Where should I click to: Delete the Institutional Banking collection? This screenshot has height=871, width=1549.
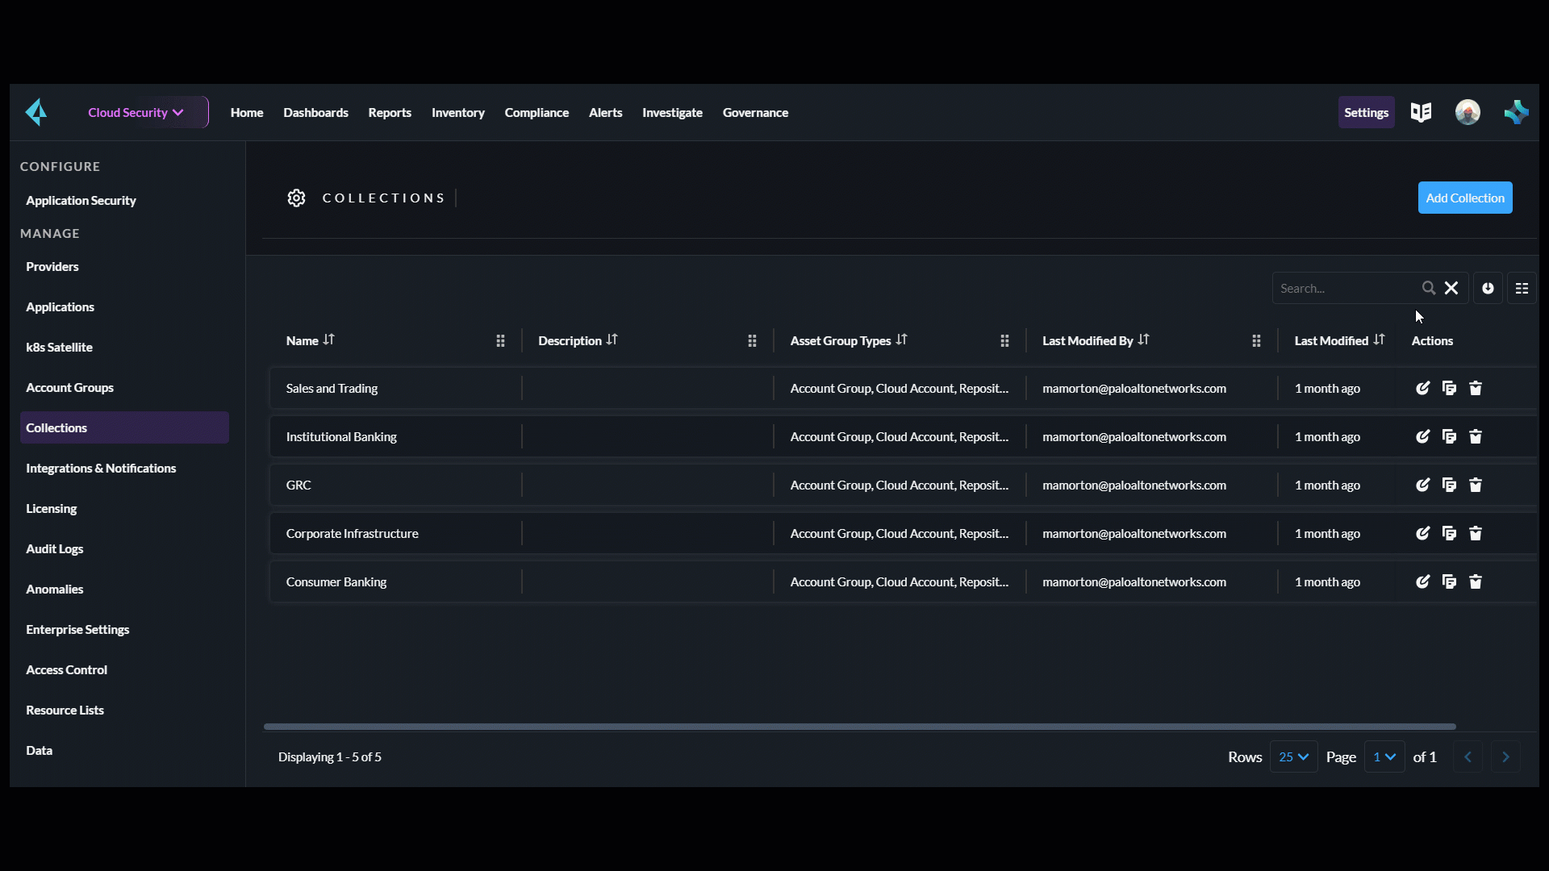click(x=1476, y=436)
